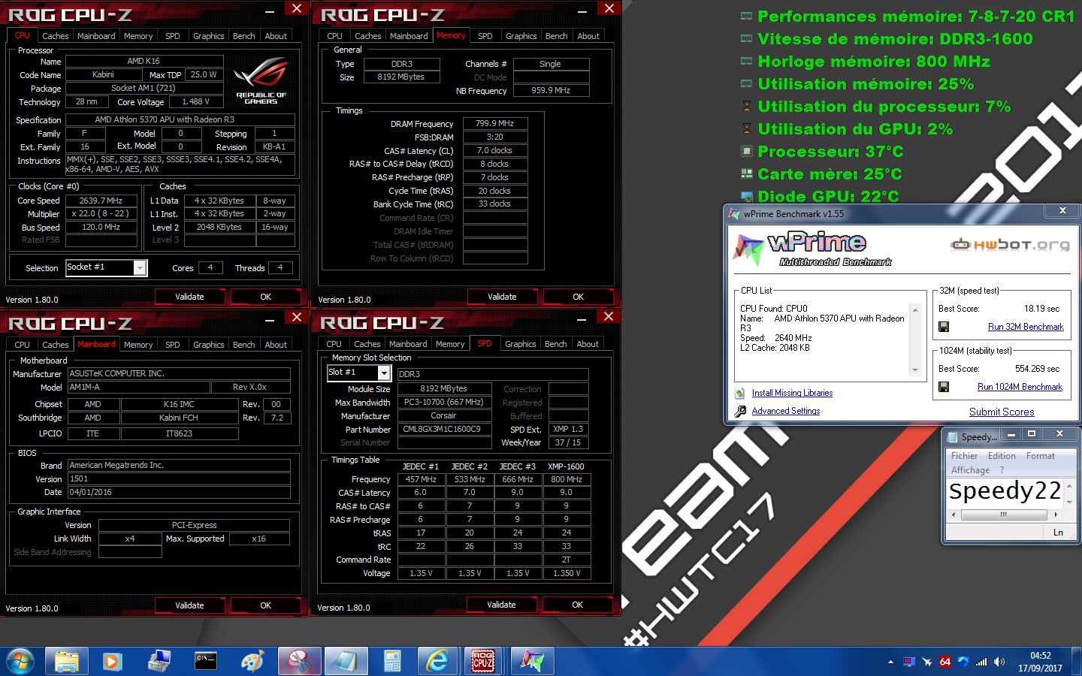Image resolution: width=1082 pixels, height=676 pixels.
Task: Launch Internet Explorer from the taskbar
Action: pyautogui.click(x=437, y=661)
